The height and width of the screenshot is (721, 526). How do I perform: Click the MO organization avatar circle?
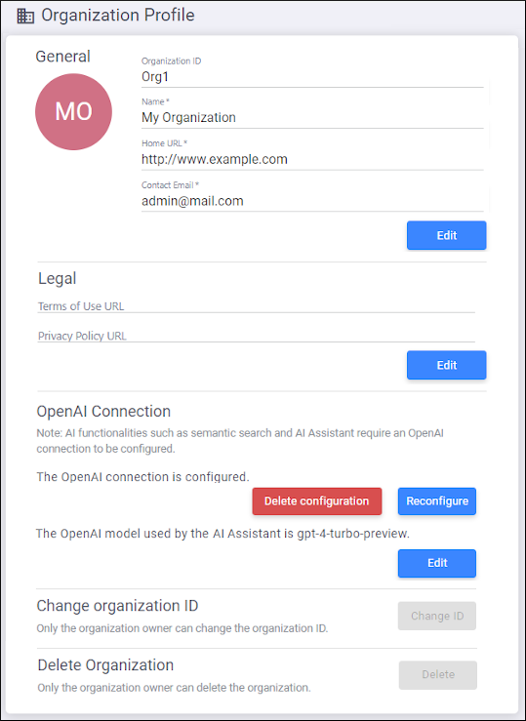click(73, 112)
